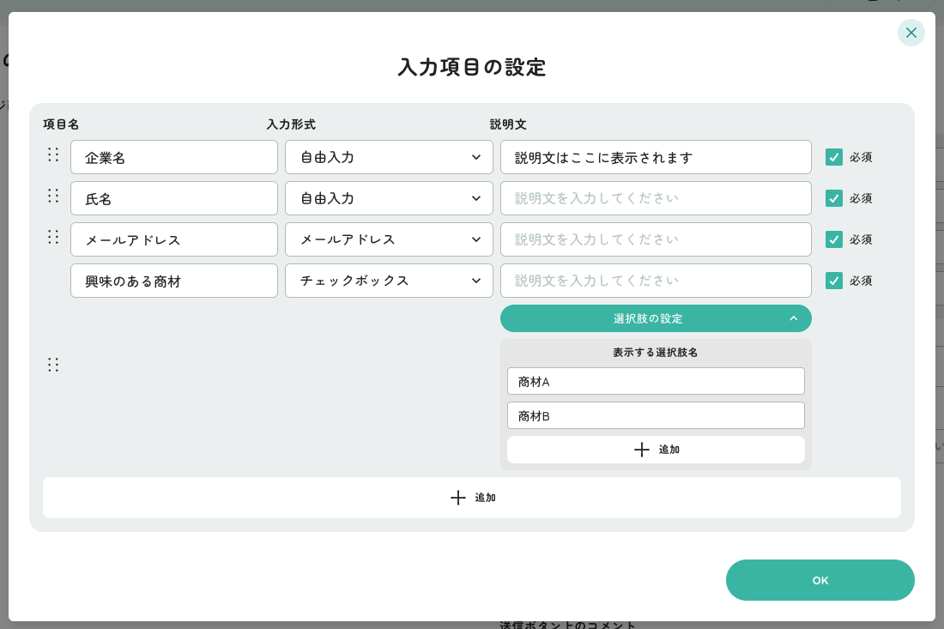
Task: Open the メールアドレス input type dropdown
Action: pos(389,239)
